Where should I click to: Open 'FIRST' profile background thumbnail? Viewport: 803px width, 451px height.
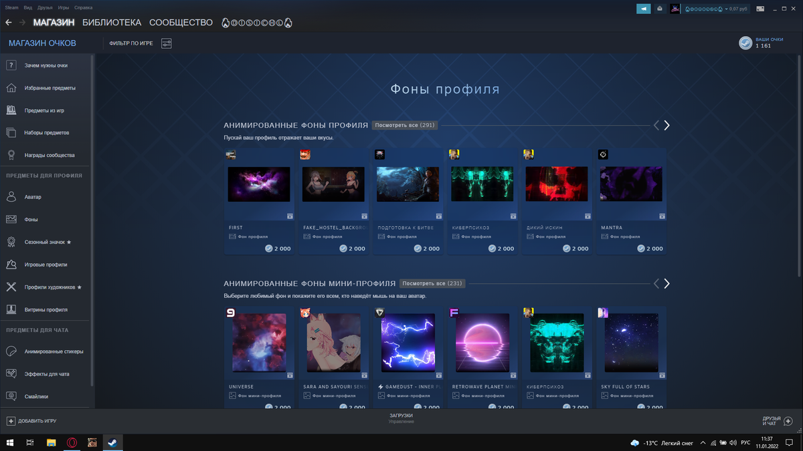259,184
